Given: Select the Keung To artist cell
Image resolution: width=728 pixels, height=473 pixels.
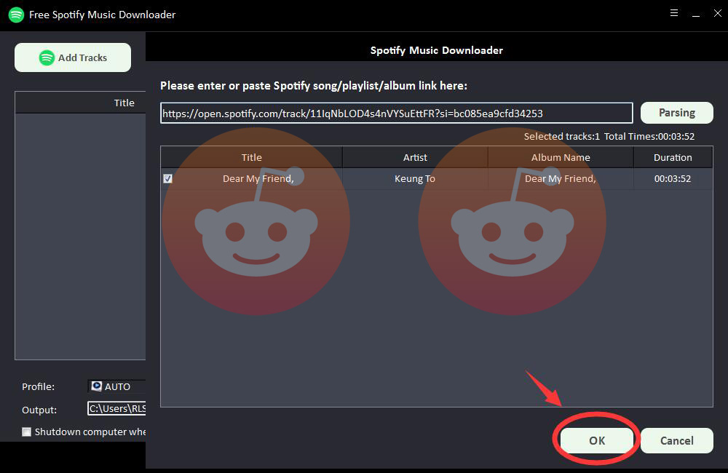Looking at the screenshot, I should tap(415, 178).
